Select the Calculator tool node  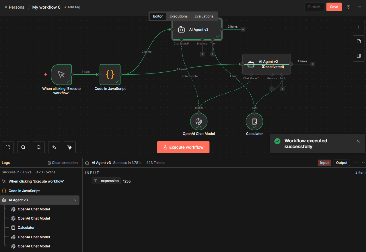click(x=254, y=121)
